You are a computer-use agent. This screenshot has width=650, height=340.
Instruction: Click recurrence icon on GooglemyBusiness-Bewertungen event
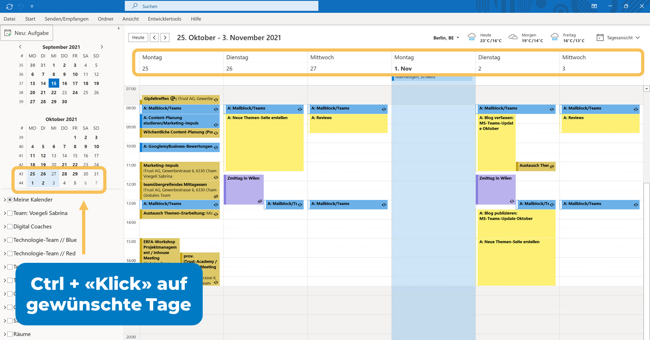tap(216, 147)
